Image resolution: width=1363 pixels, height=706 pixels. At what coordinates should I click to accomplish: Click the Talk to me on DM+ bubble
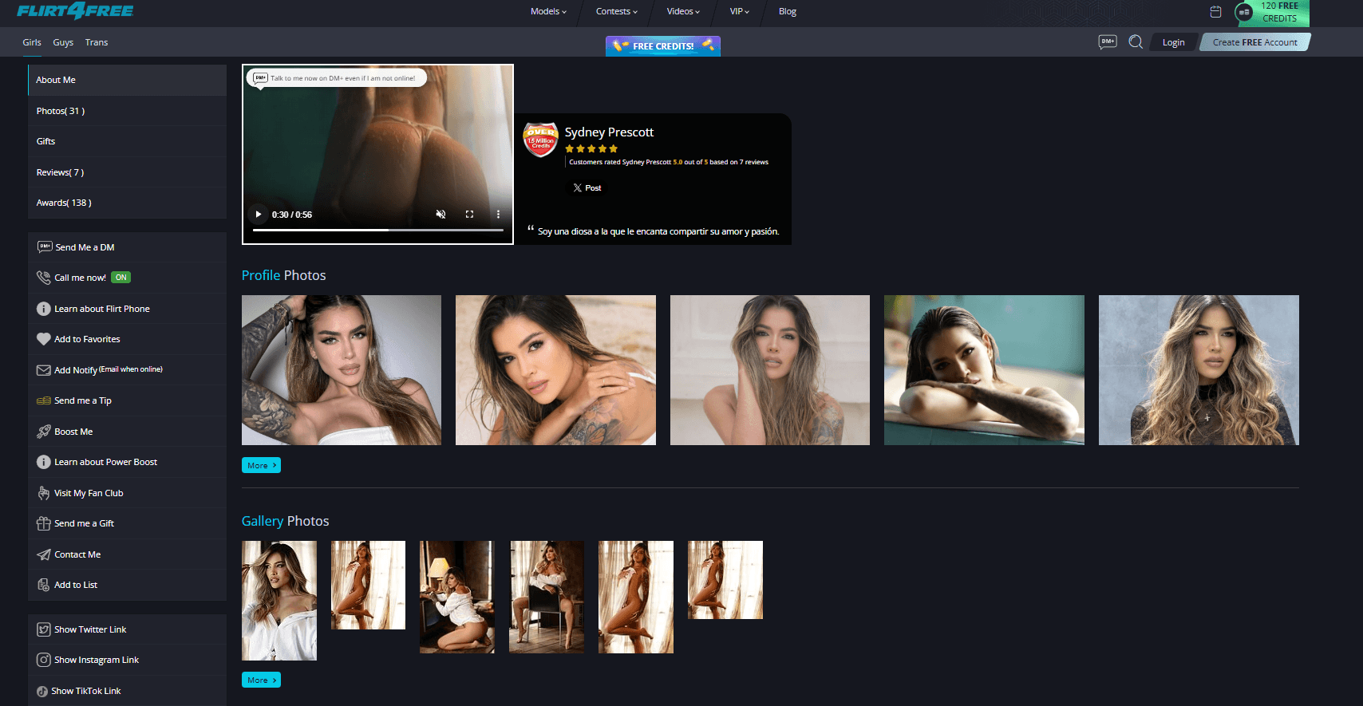(x=337, y=78)
